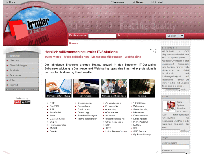Click the Benutzername input field

pyautogui.click(x=175, y=147)
